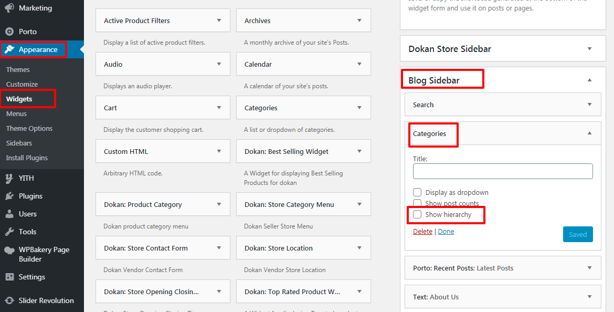Expand the Active Product Filters widget
The height and width of the screenshot is (312, 614).
tap(219, 20)
